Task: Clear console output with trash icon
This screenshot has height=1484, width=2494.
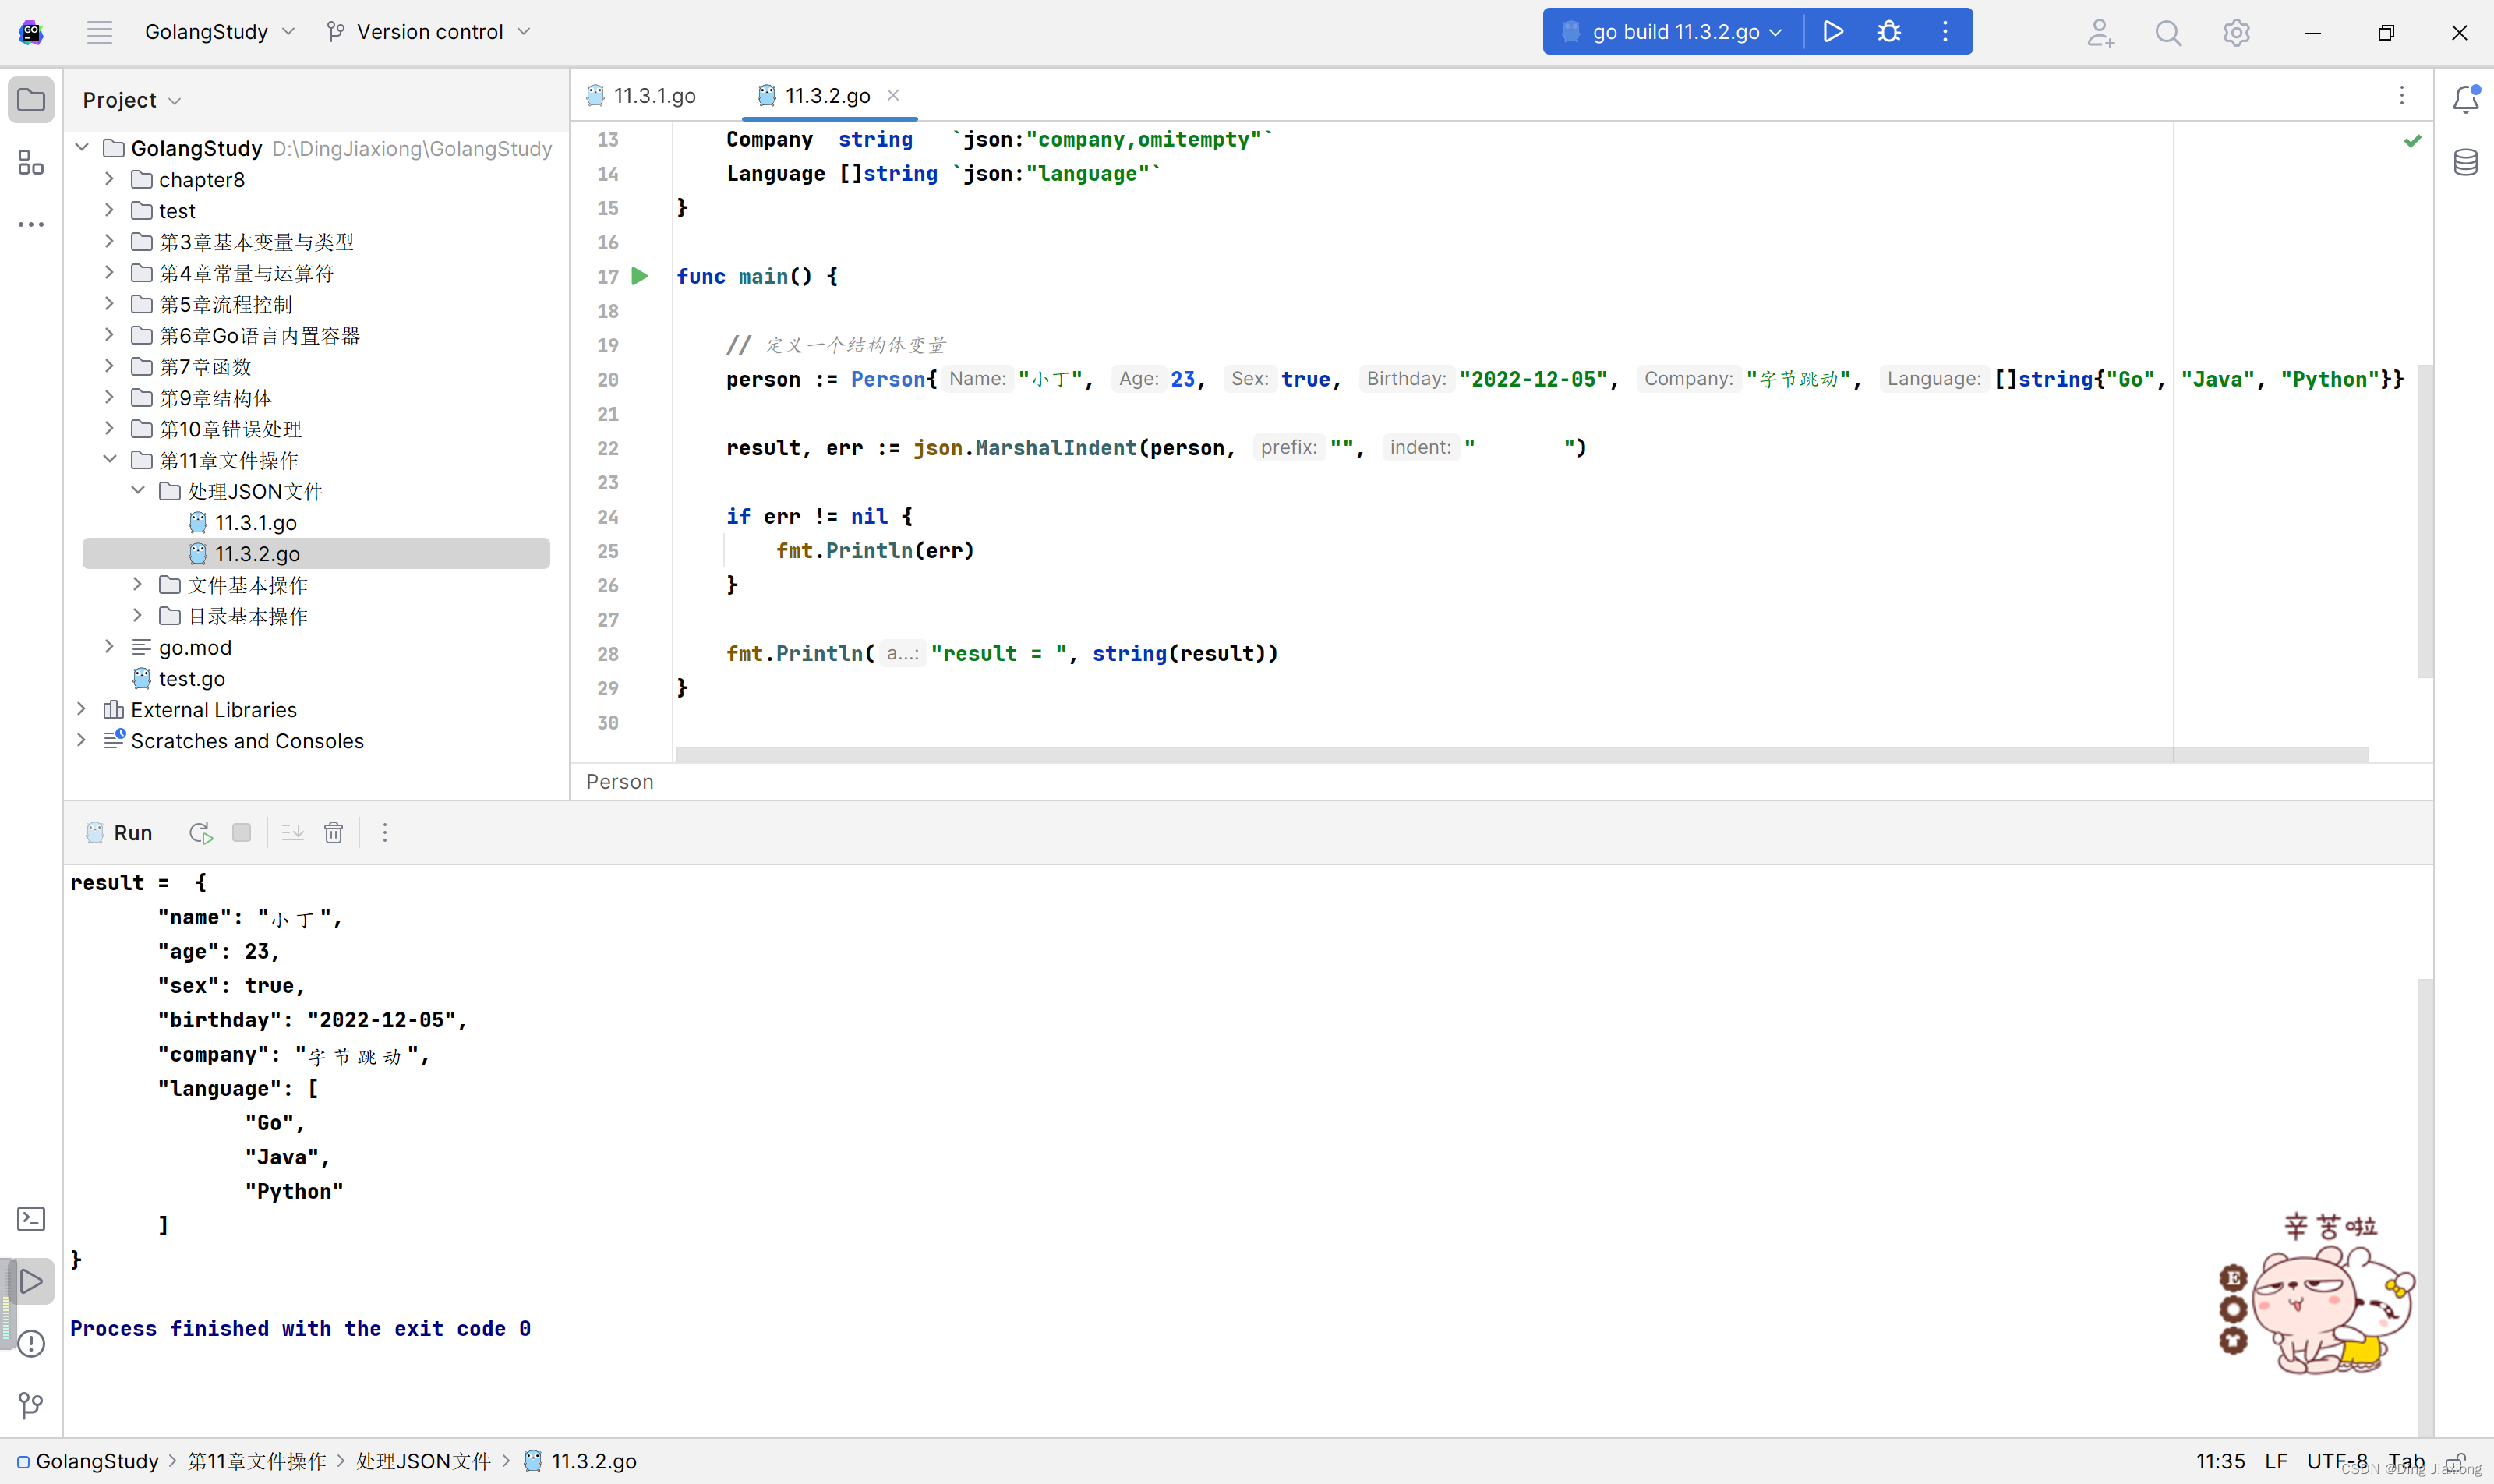Action: point(333,832)
